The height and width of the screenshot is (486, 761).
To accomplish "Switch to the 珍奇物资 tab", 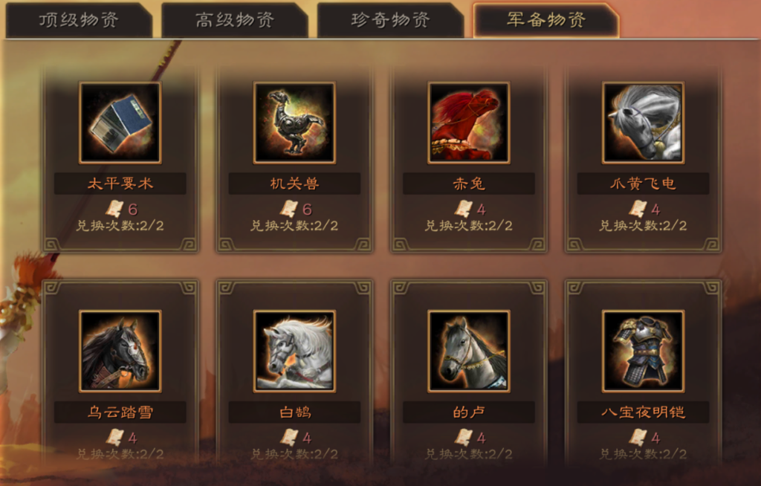I will click(x=391, y=20).
